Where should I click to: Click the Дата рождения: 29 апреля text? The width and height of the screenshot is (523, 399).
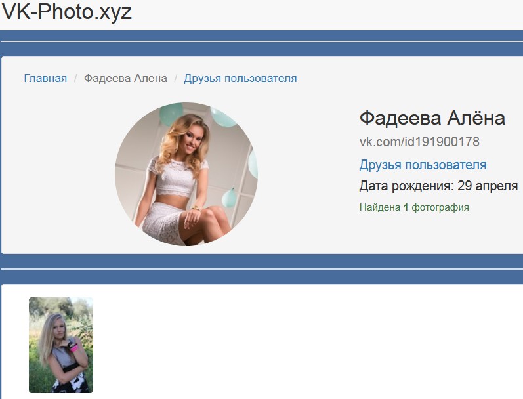[438, 186]
